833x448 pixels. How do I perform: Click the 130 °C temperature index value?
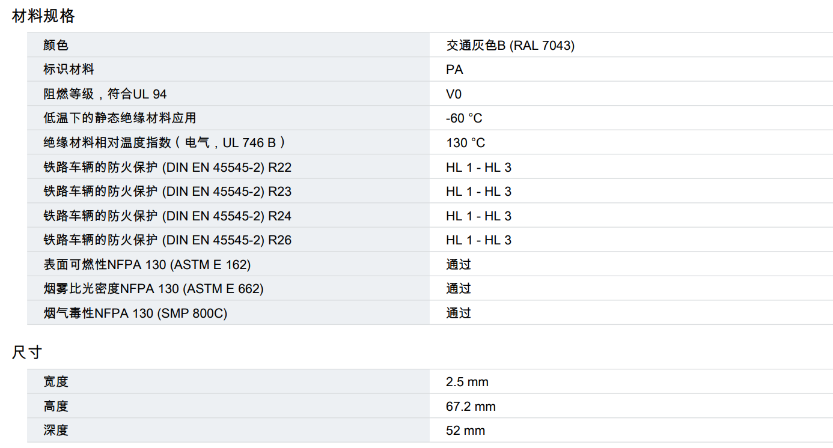click(465, 143)
